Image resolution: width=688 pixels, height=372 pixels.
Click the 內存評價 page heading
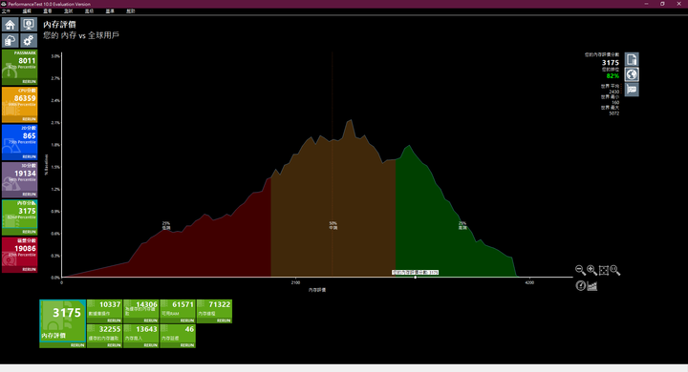coord(59,25)
